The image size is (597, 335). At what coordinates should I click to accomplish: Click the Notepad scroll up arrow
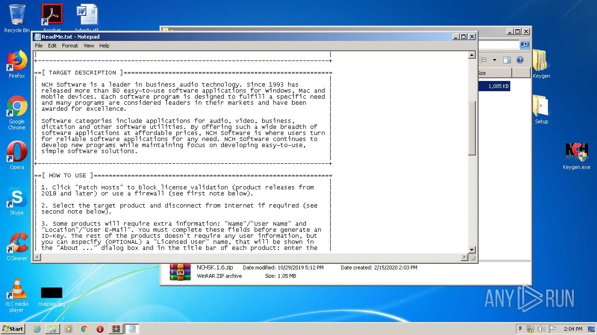(472, 55)
